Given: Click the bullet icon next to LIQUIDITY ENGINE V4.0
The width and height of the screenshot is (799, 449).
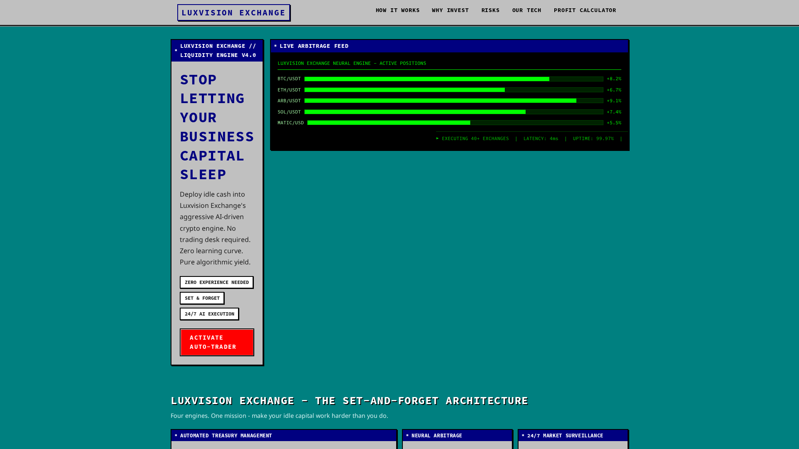Looking at the screenshot, I should (176, 50).
